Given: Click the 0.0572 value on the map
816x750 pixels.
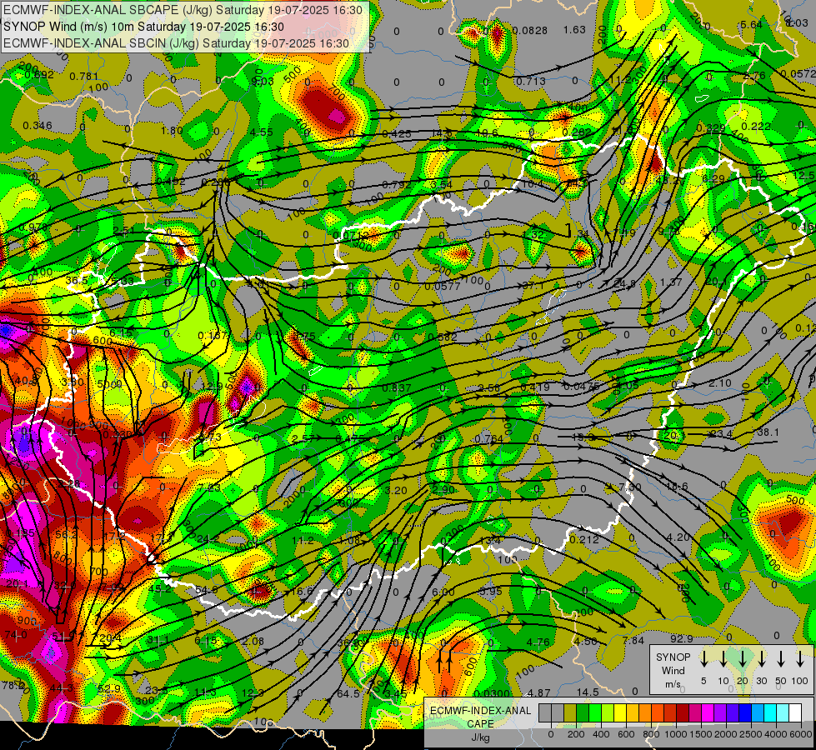Looking at the screenshot, I should [798, 74].
